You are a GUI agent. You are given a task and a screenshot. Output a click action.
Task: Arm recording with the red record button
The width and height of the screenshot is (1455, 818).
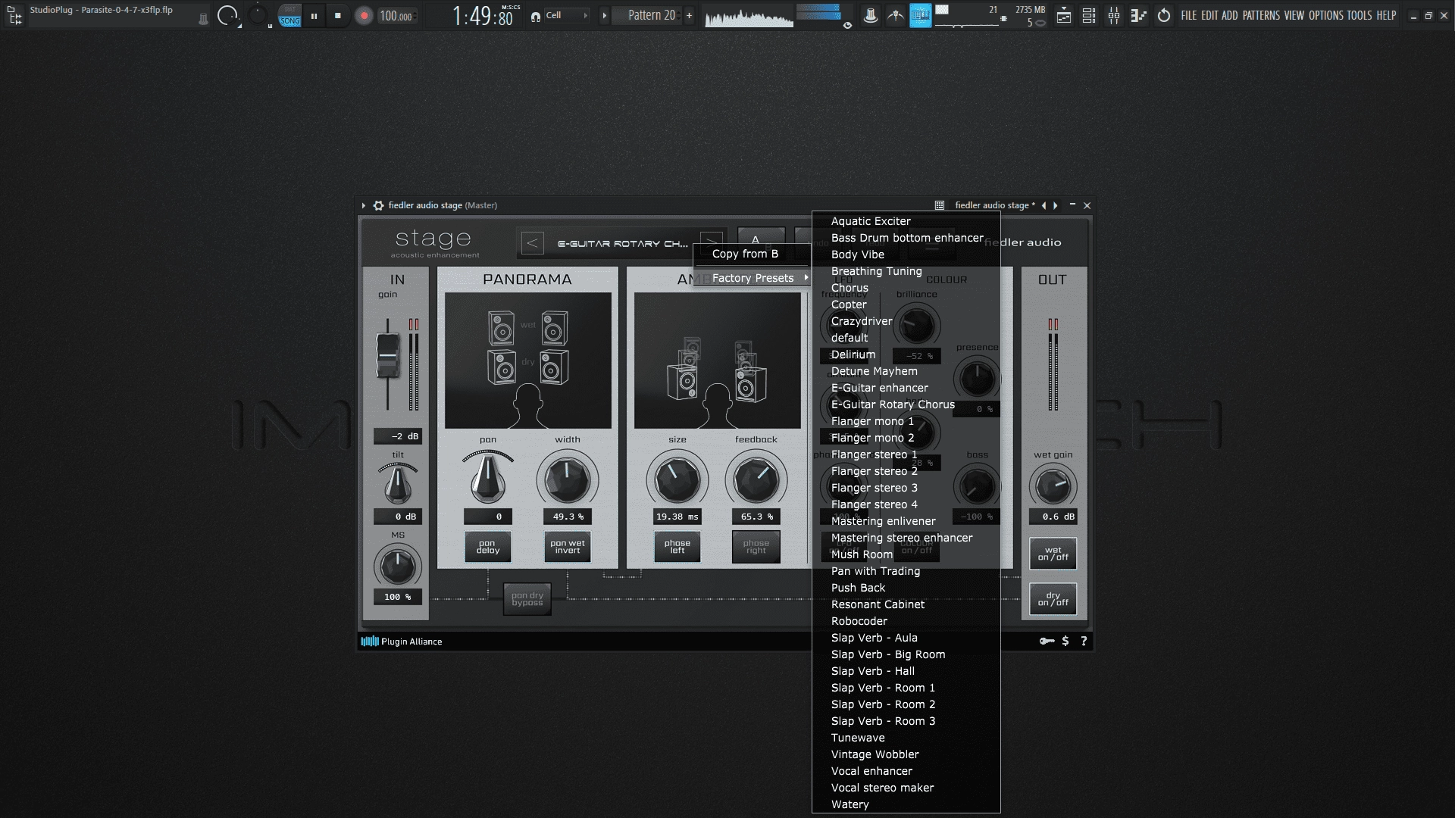[x=364, y=15]
